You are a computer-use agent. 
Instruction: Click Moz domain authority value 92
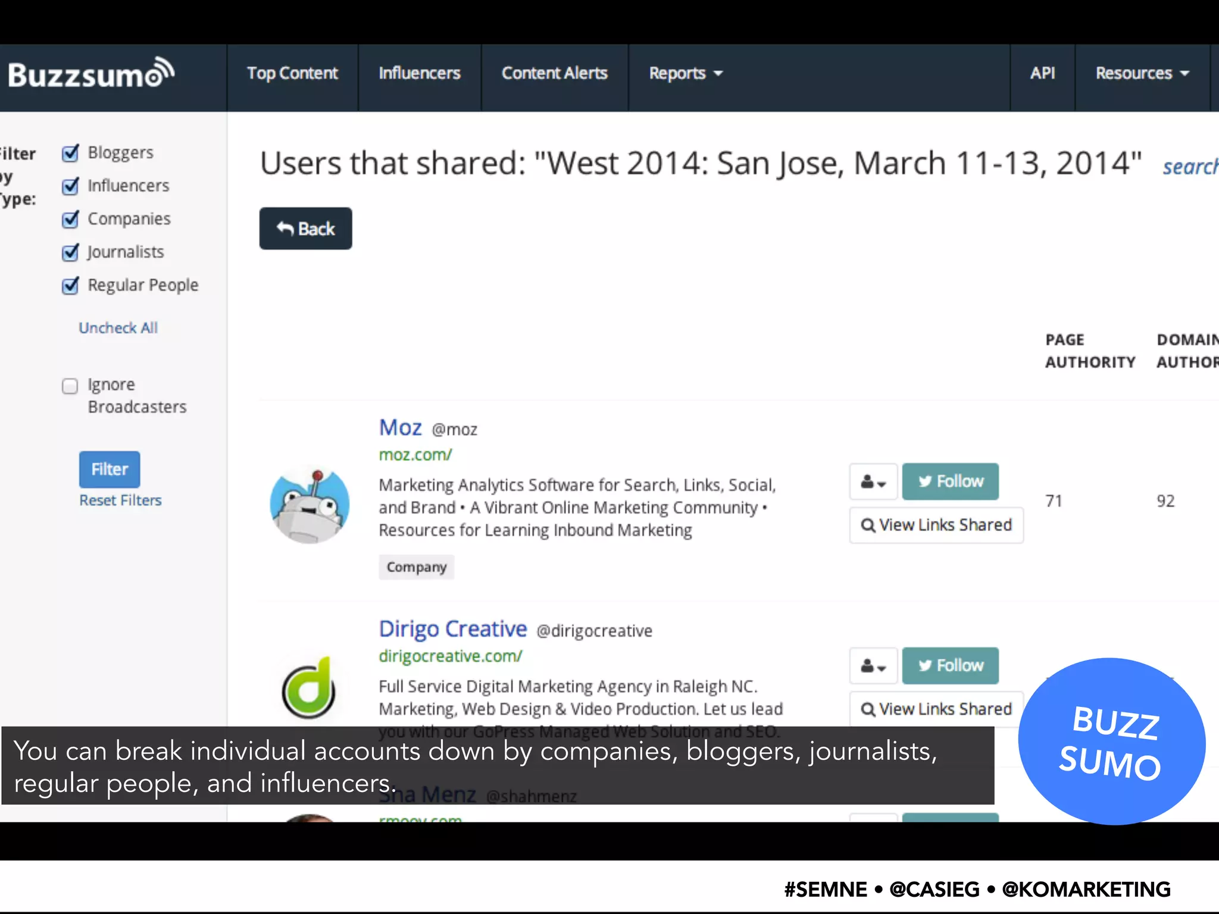click(x=1165, y=501)
